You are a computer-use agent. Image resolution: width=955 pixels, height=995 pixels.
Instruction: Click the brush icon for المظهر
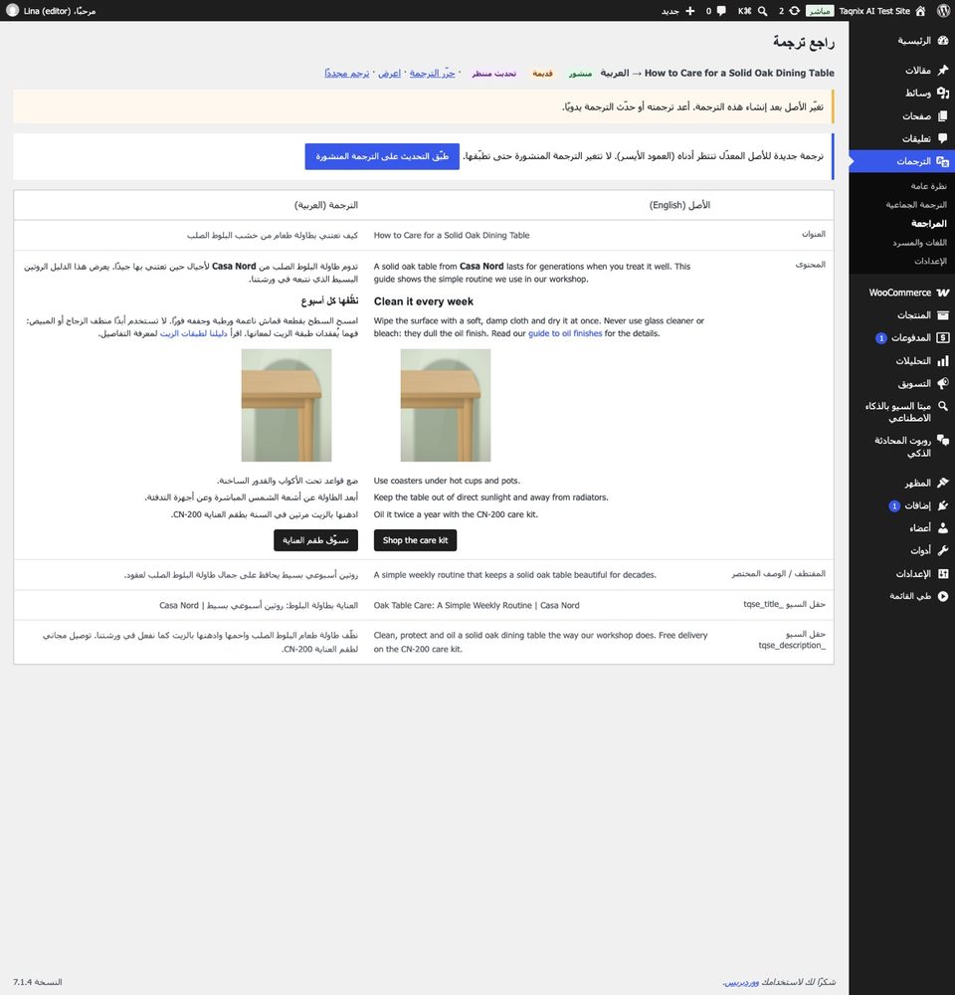[x=943, y=483]
